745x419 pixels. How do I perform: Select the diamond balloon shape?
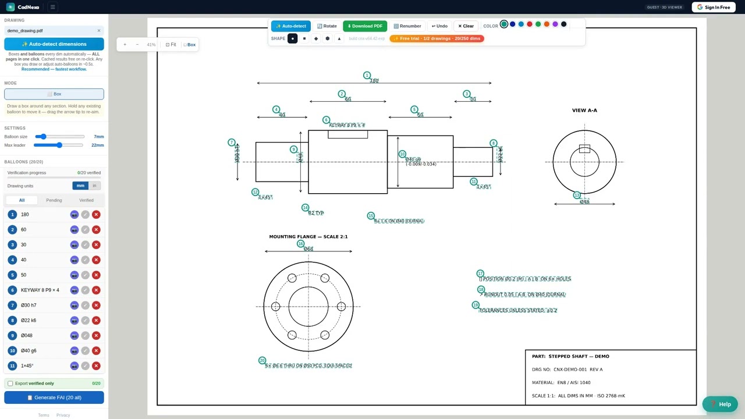[316, 38]
